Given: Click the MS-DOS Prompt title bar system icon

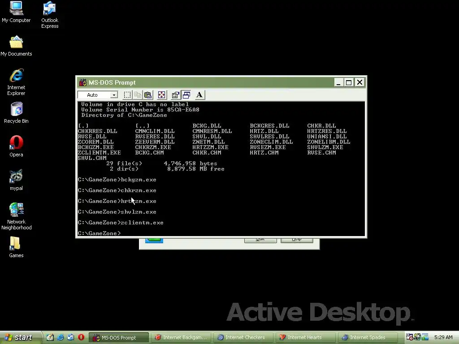Looking at the screenshot, I should (x=83, y=82).
